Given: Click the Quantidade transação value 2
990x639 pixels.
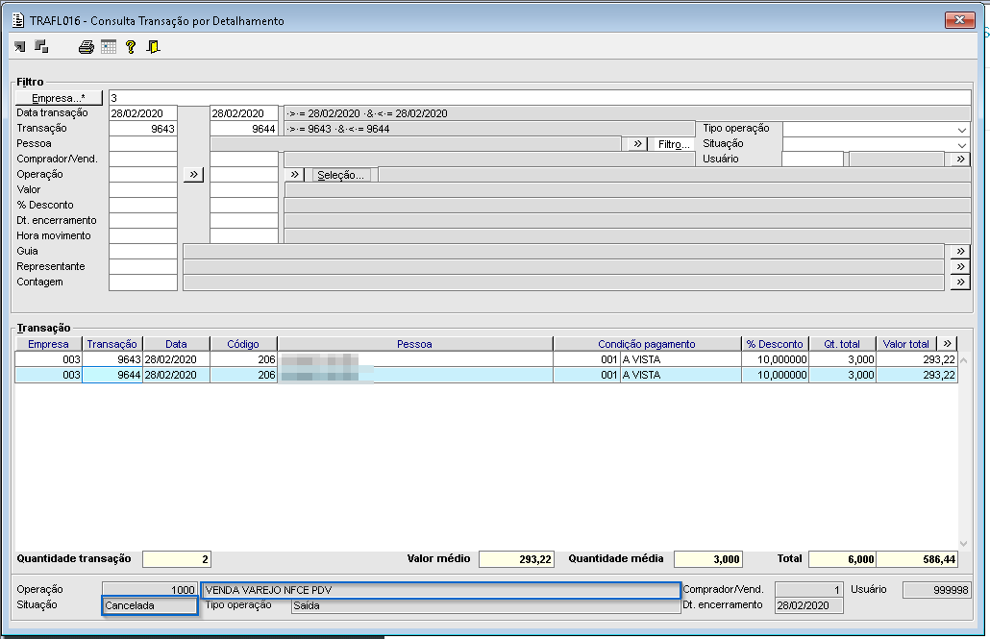Looking at the screenshot, I should (177, 559).
